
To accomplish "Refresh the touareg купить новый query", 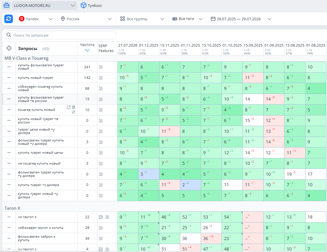I will pyautogui.click(x=74, y=112).
